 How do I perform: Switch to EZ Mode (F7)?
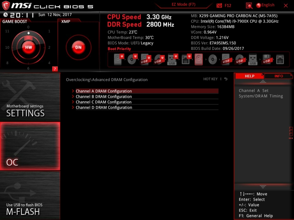(183, 4)
